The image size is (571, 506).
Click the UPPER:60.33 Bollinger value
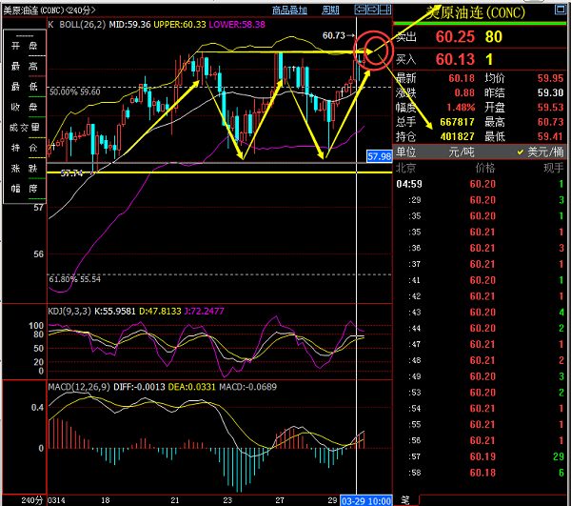point(180,25)
